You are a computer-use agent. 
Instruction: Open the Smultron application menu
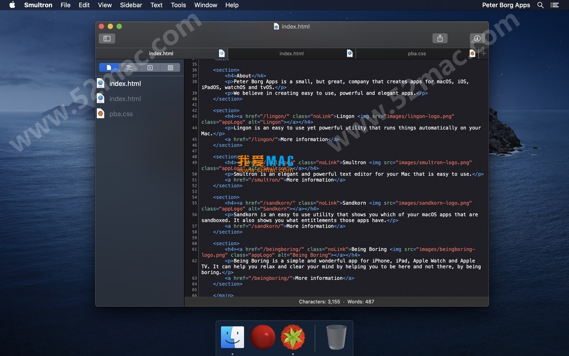click(38, 5)
